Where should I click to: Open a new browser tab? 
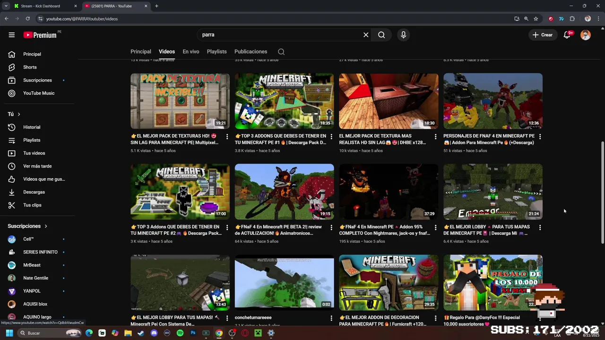coord(156,6)
